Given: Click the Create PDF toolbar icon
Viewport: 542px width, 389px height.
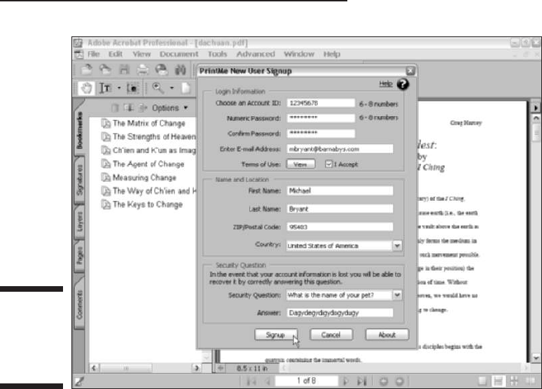Looking at the screenshot, I should (x=105, y=69).
